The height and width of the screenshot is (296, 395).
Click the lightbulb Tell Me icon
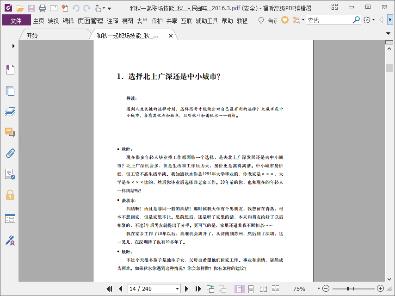261,20
